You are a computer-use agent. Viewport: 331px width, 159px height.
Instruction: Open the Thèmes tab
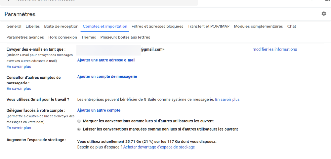pyautogui.click(x=89, y=37)
